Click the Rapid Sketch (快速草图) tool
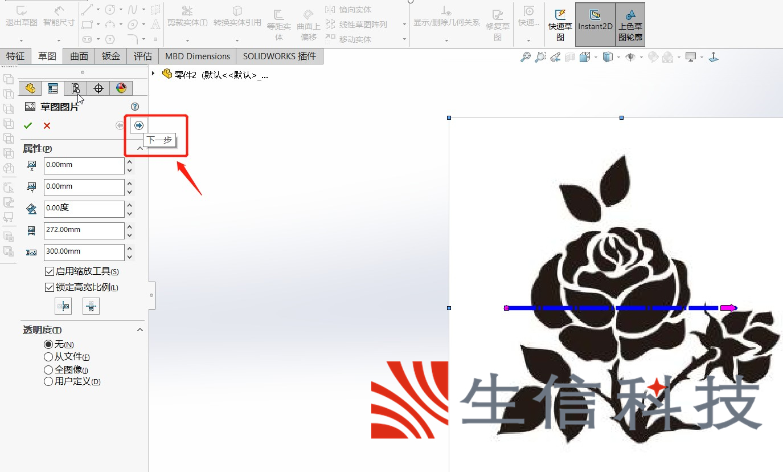 [x=560, y=24]
